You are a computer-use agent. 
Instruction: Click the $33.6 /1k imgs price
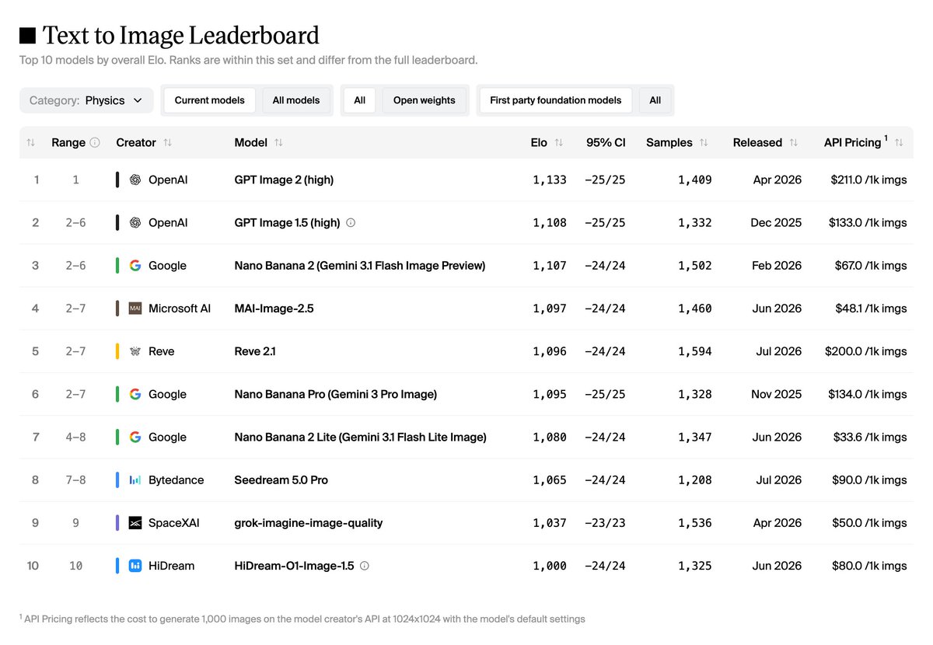[x=871, y=437]
